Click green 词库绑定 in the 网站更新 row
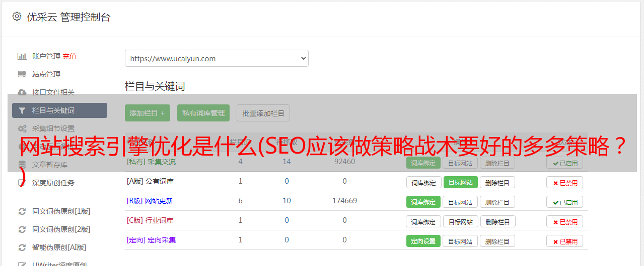 tap(423, 202)
